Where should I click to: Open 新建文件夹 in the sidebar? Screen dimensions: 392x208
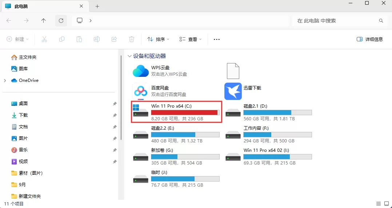(x=26, y=196)
